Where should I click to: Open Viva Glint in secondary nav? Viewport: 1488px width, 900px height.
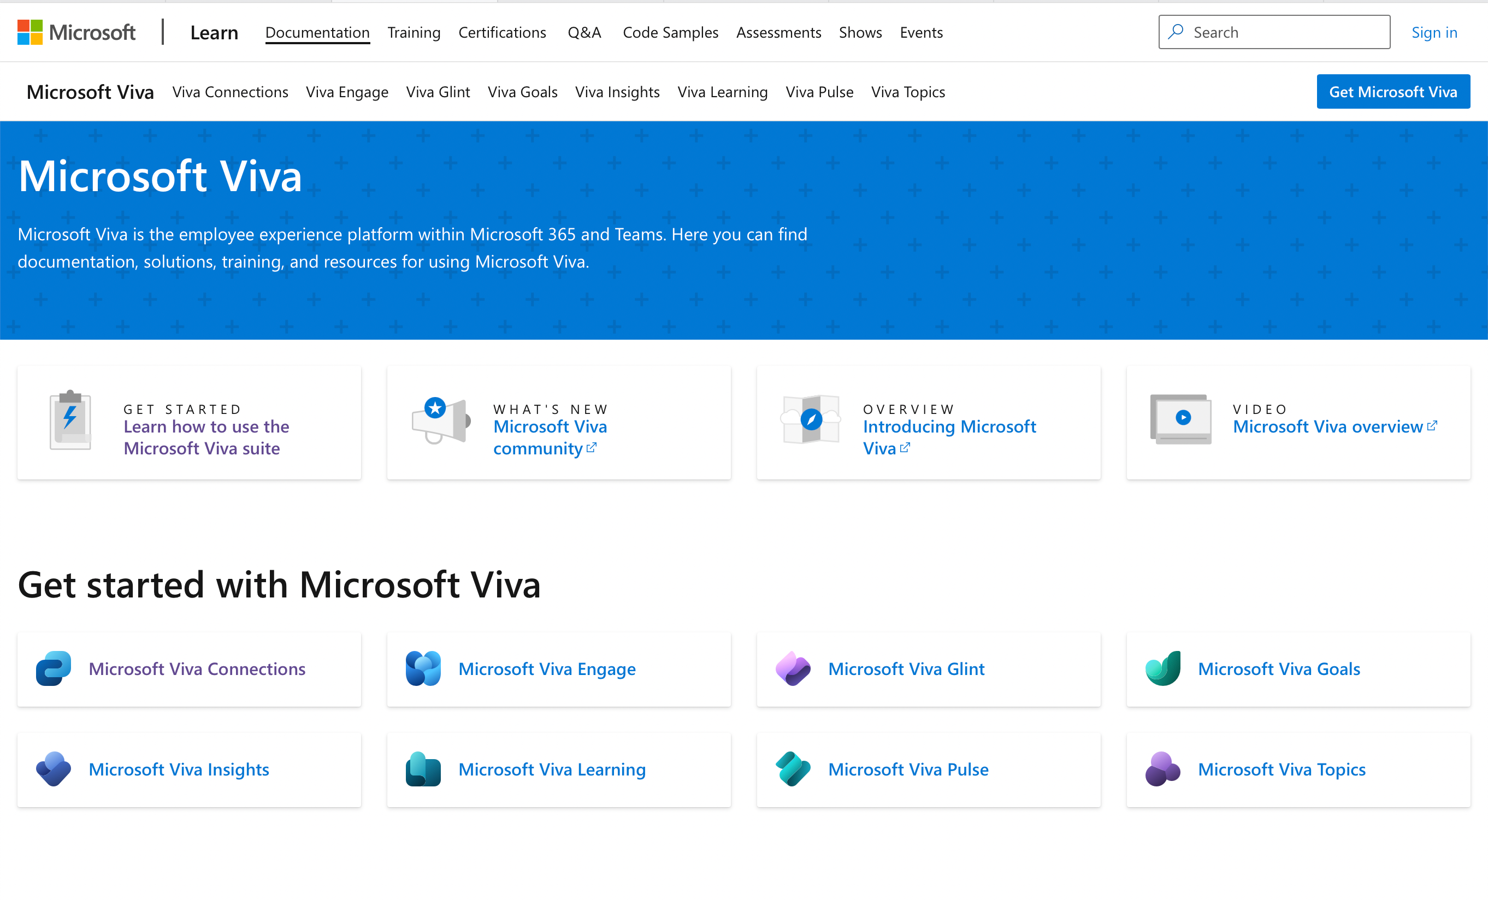tap(439, 92)
